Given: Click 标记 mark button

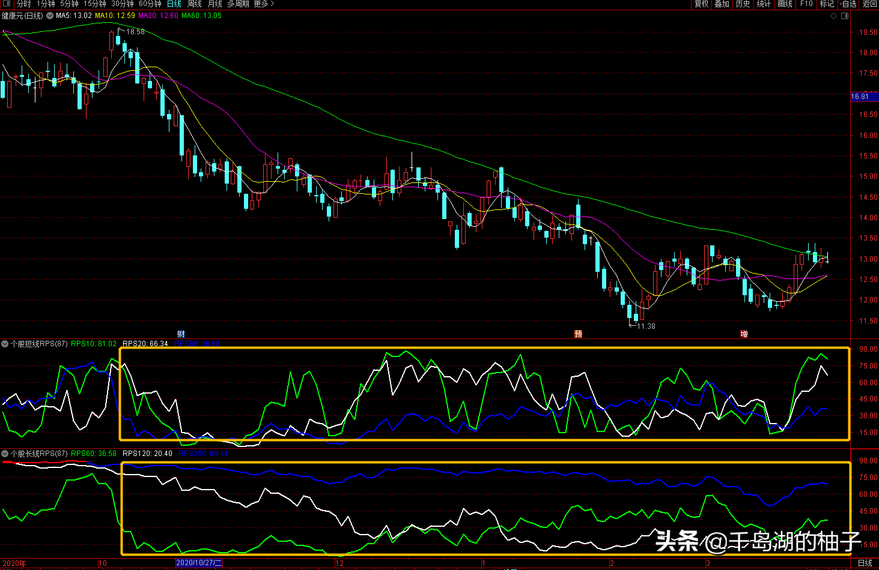Looking at the screenshot, I should (827, 4).
